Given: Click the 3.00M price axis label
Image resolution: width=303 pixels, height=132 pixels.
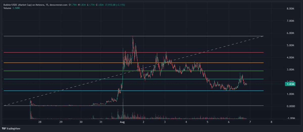Looking at the screenshot, I should (x=291, y=70).
